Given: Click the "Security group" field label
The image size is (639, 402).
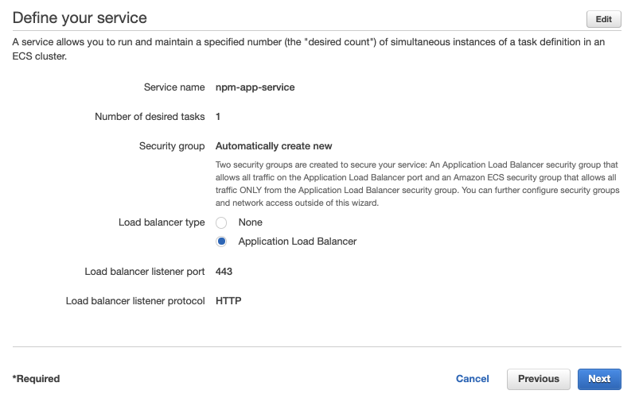Looking at the screenshot, I should click(172, 146).
